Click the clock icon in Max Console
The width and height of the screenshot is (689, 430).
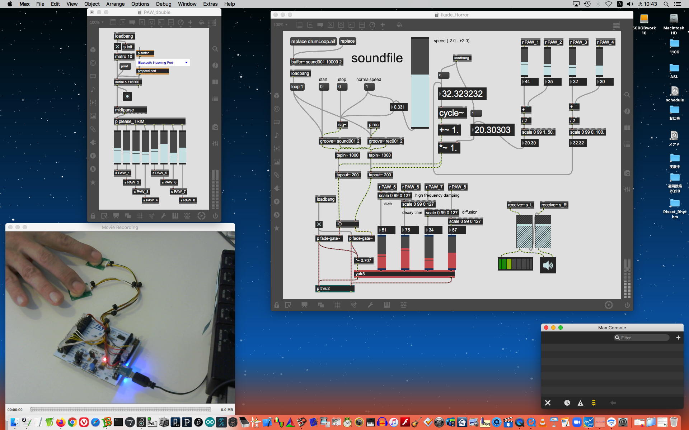[567, 403]
